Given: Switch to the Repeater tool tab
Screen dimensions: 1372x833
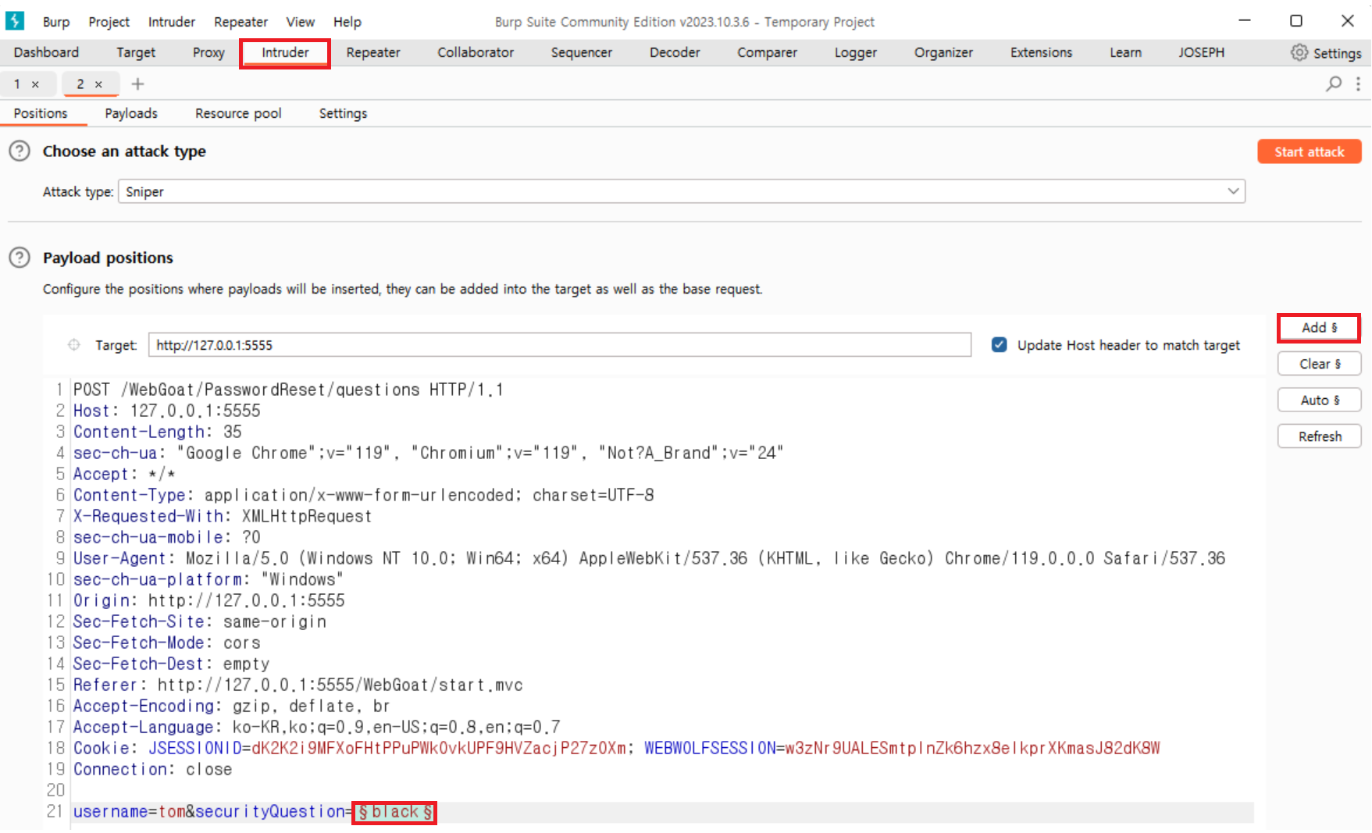Looking at the screenshot, I should point(373,52).
